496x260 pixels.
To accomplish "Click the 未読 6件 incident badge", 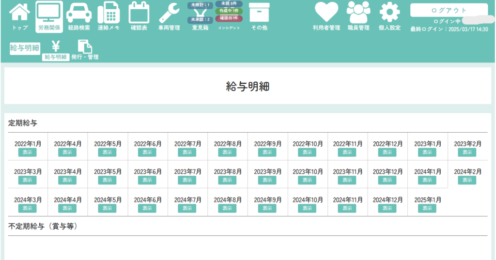I will [229, 3].
